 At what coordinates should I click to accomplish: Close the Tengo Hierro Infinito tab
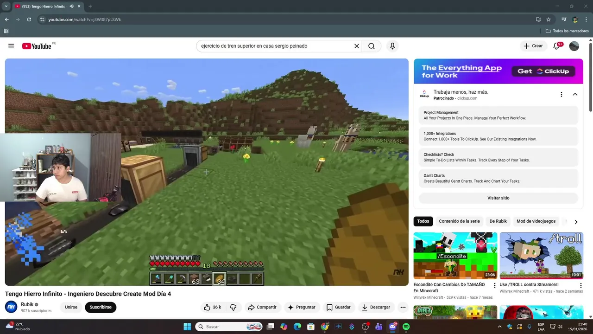click(79, 6)
